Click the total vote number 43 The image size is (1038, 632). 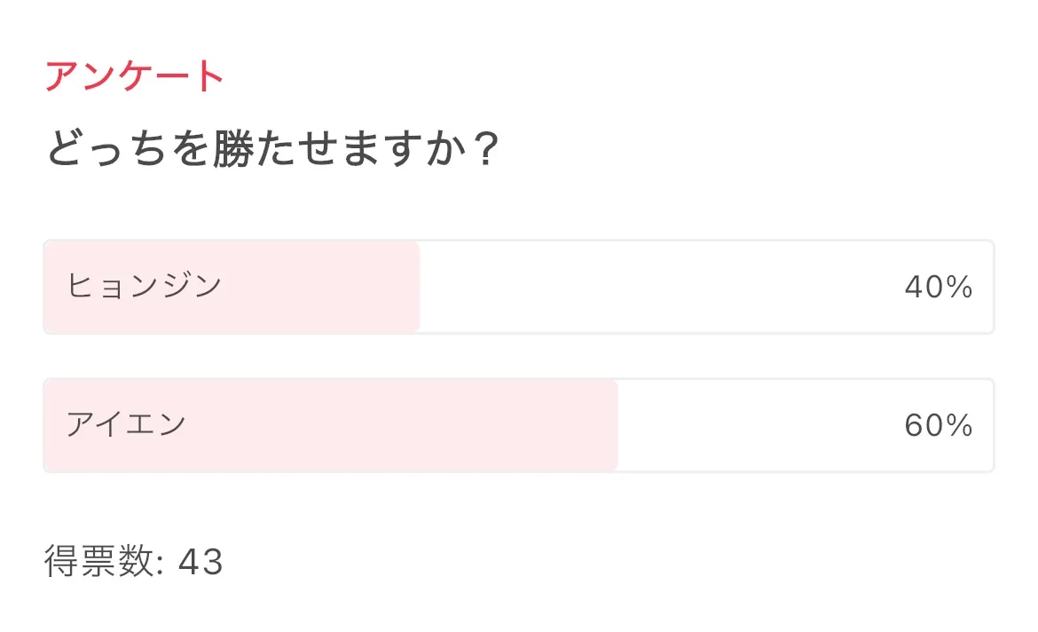(201, 563)
